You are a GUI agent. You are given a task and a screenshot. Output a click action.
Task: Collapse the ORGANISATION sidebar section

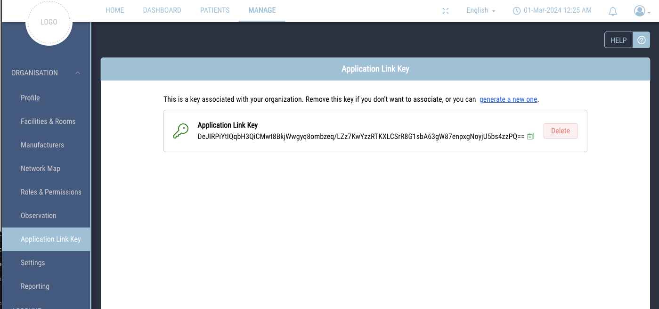pos(78,73)
